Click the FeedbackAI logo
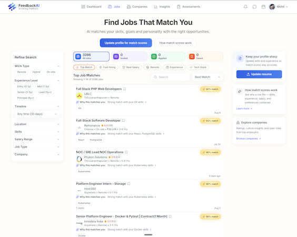Viewport: 297px width, 237px height. click(x=24, y=7)
